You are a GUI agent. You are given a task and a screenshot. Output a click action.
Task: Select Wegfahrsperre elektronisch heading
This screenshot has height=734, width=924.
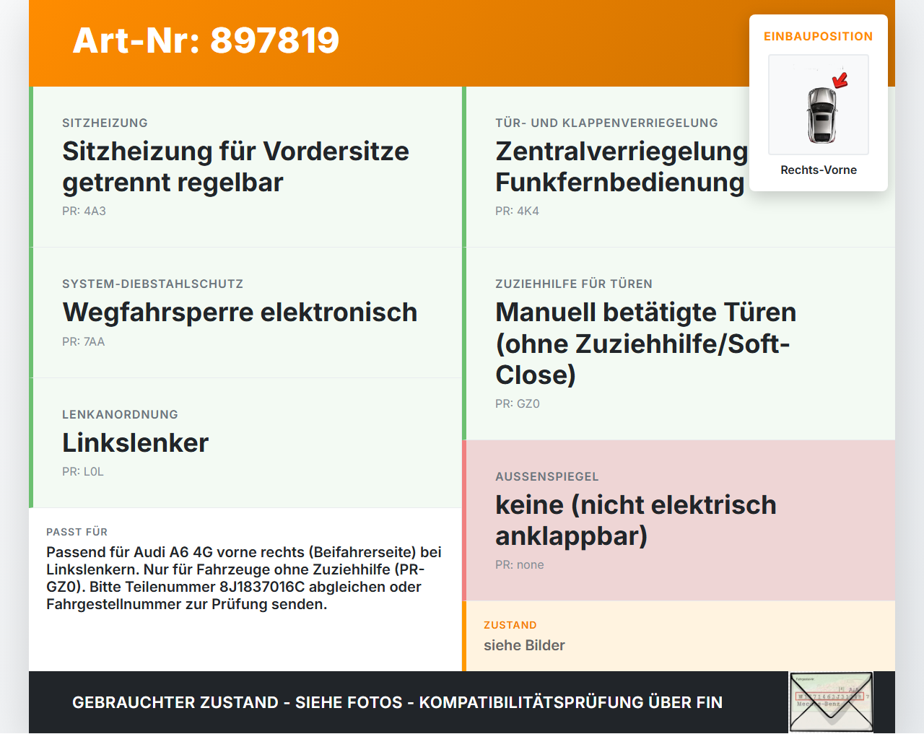click(x=240, y=313)
